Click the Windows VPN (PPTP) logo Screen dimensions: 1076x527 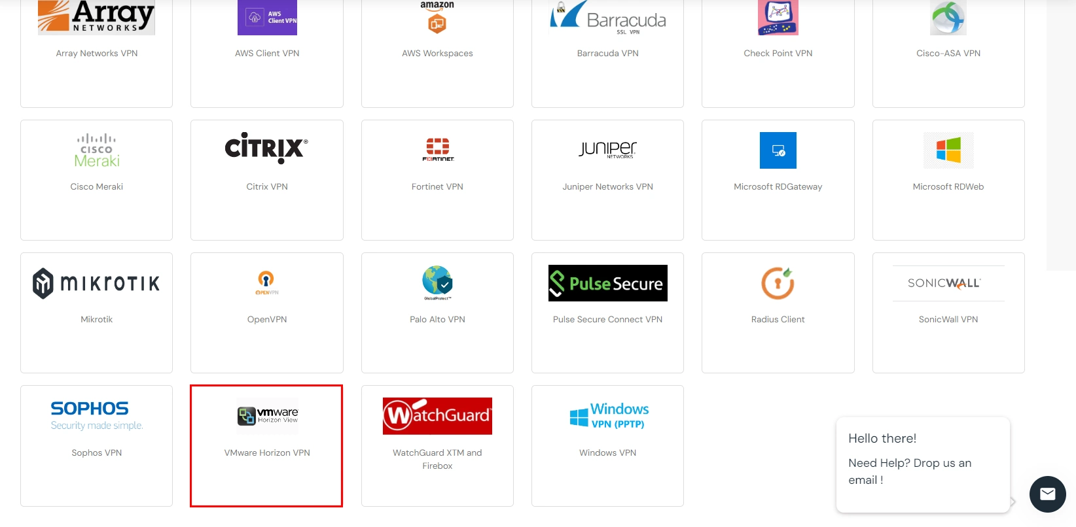[609, 416]
